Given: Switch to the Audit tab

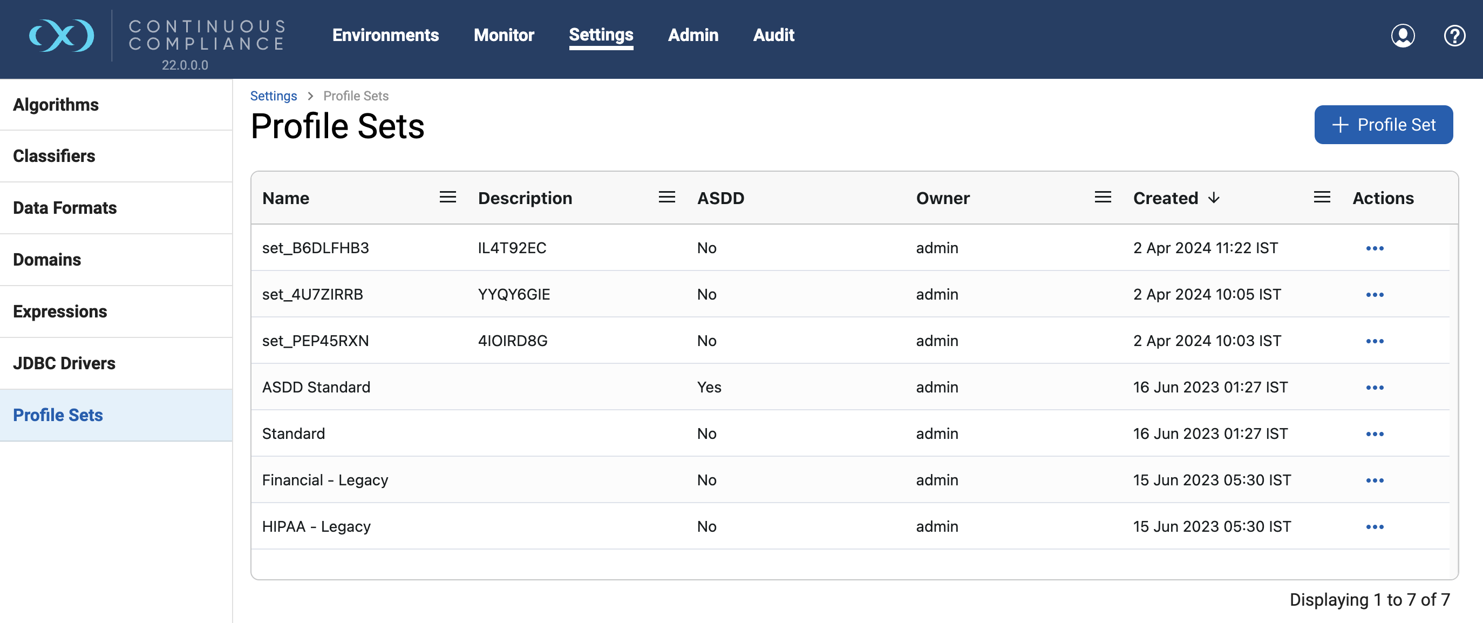Looking at the screenshot, I should [x=773, y=35].
